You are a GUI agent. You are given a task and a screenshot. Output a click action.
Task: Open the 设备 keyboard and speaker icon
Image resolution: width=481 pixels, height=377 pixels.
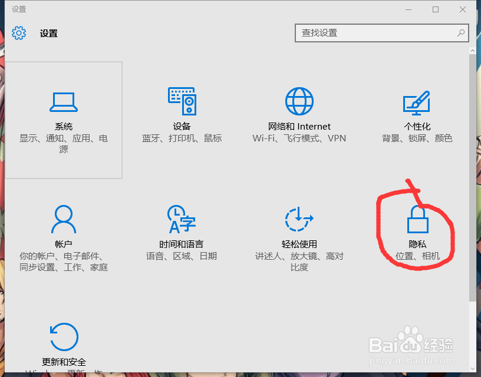(182, 101)
